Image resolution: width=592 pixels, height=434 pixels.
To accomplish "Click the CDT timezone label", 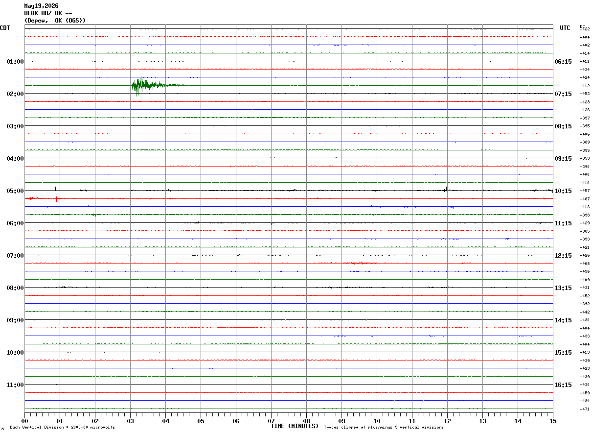I will point(5,28).
